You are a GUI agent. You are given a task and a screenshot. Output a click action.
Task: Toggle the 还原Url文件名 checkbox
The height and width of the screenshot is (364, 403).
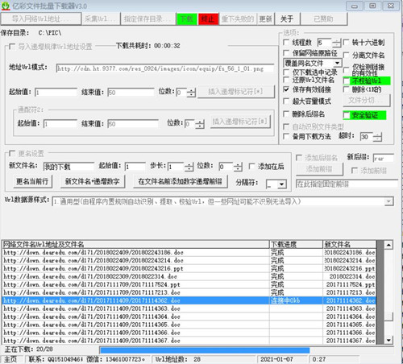[x=286, y=80]
